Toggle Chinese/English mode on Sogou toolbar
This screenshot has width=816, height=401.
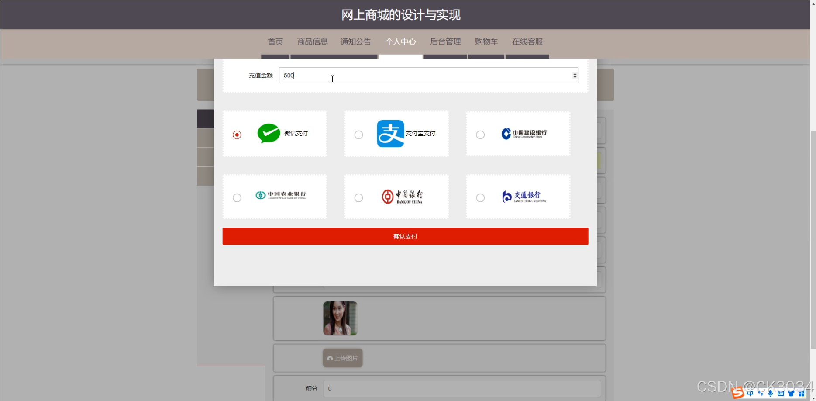click(750, 393)
